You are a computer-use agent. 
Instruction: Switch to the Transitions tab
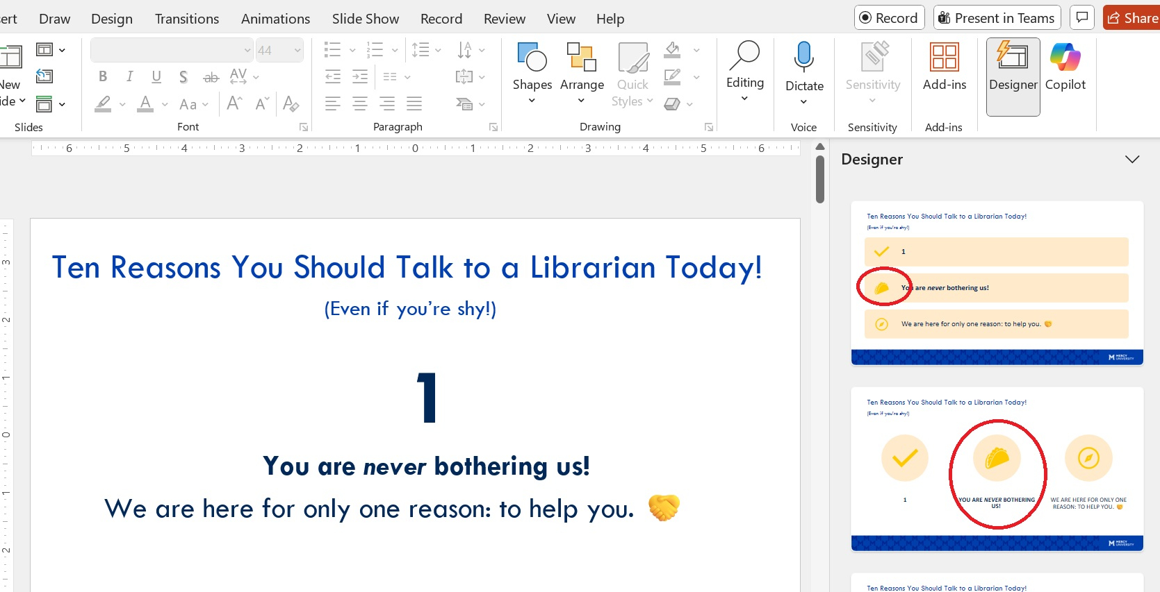tap(186, 19)
